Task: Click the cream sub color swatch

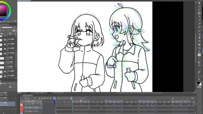Action: click(201, 85)
